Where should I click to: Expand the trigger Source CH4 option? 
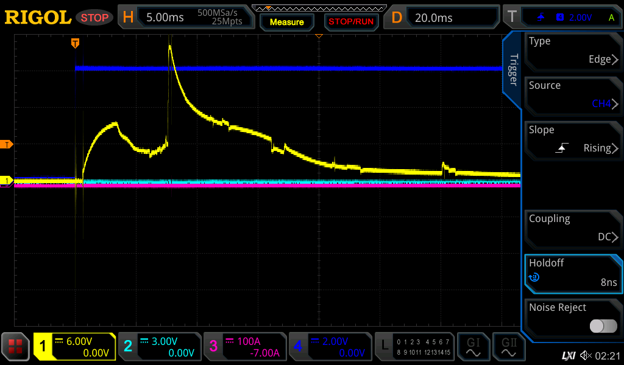[572, 95]
